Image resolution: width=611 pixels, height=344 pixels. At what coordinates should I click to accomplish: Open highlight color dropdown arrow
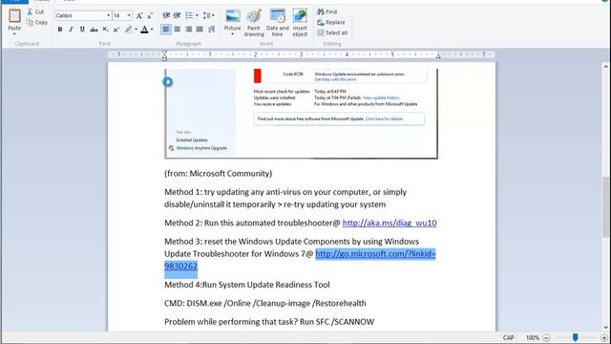tap(136, 30)
